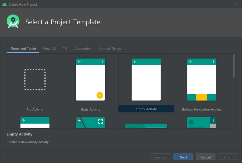Screen dimensions: 242x163
Task: Click back arrow in Bottom Navigation preview
Action: [191, 62]
